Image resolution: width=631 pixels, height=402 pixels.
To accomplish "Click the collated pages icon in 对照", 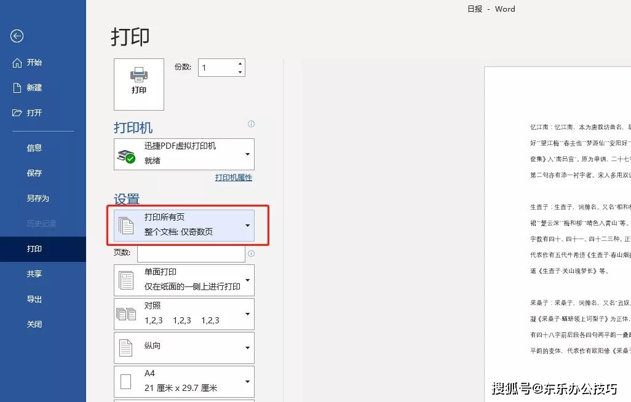I will (x=126, y=314).
